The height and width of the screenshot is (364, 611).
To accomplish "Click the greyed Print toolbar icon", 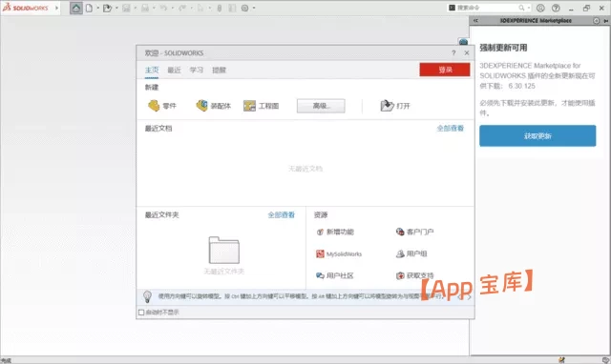I will (145, 8).
